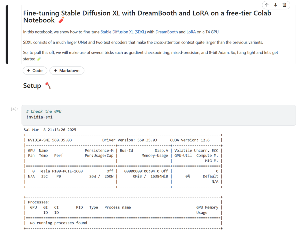Open the DreamBooth link

(x=166, y=32)
